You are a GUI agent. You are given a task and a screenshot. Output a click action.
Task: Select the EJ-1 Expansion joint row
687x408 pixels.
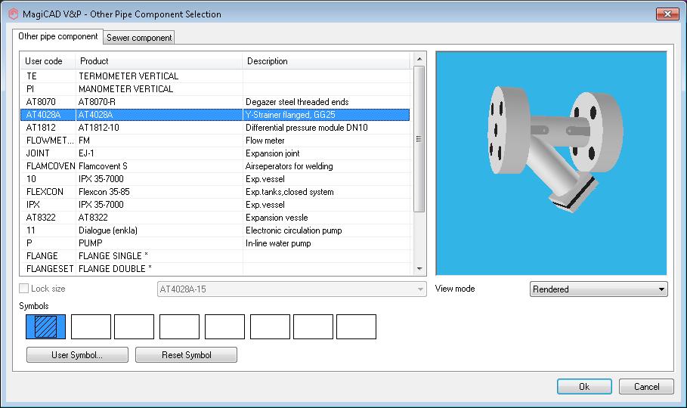(215, 153)
